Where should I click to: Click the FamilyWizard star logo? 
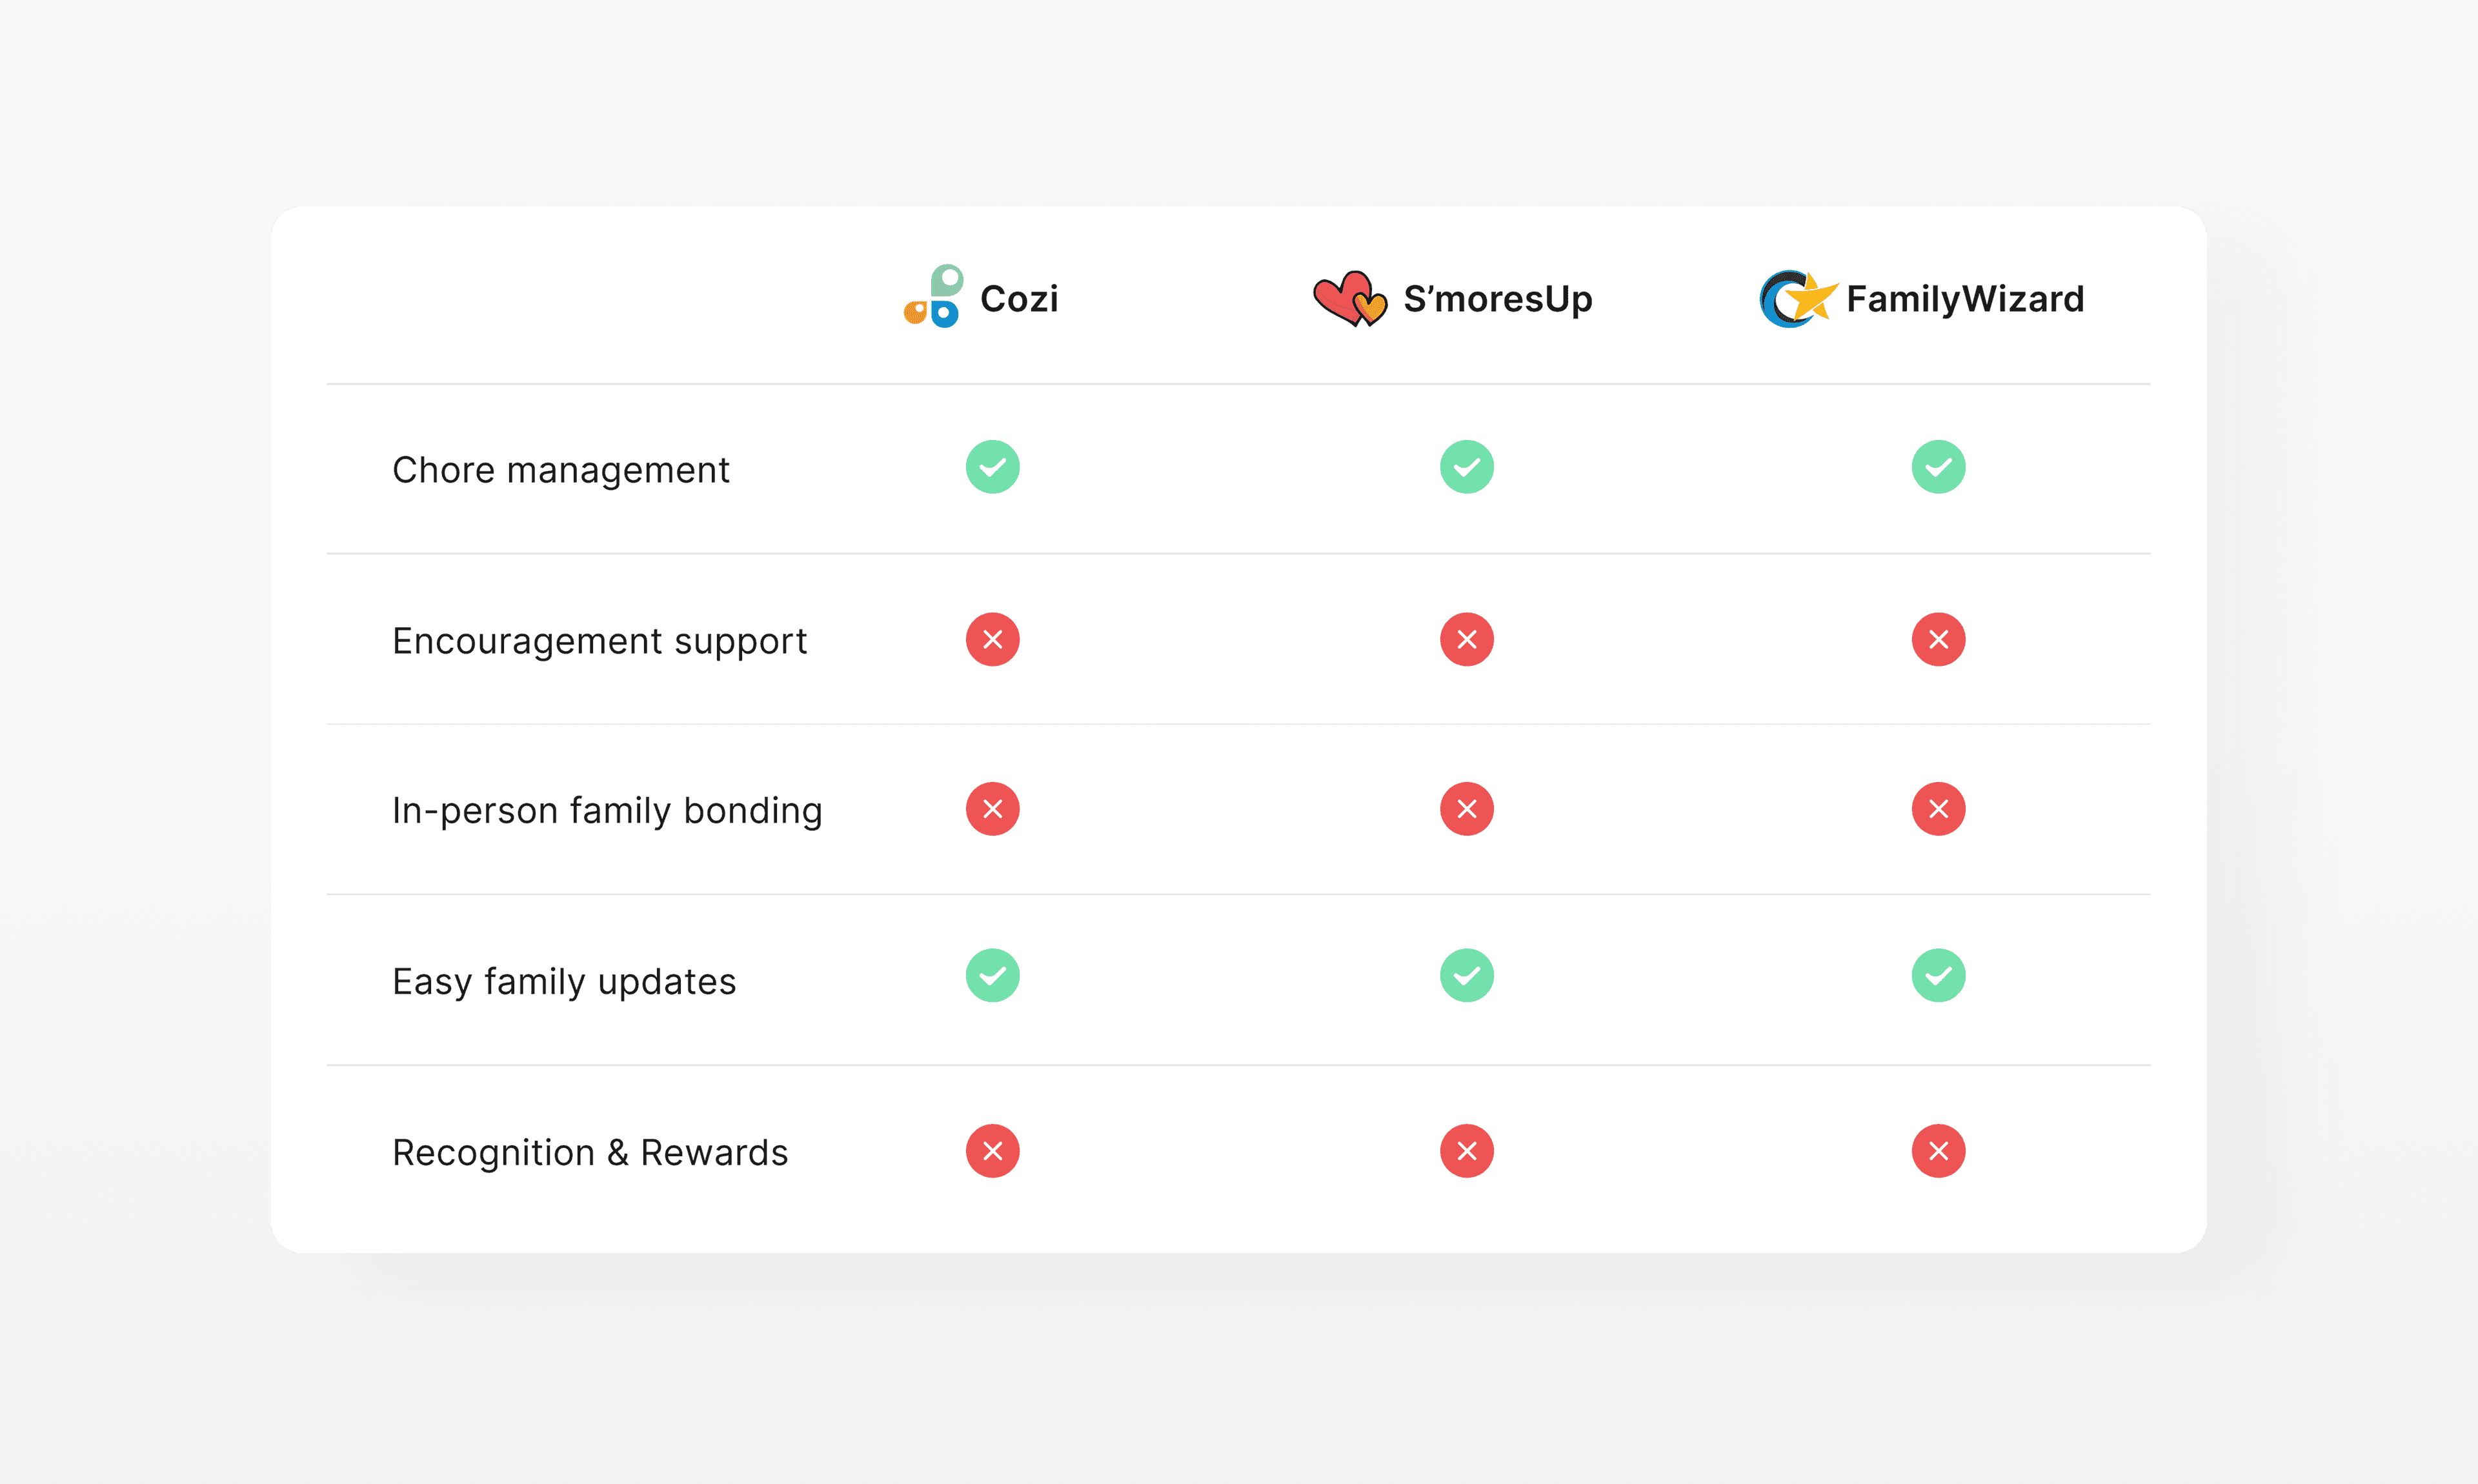coord(1798,298)
